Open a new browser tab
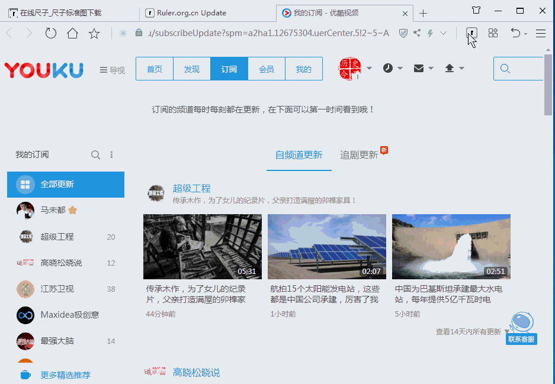 click(x=423, y=14)
